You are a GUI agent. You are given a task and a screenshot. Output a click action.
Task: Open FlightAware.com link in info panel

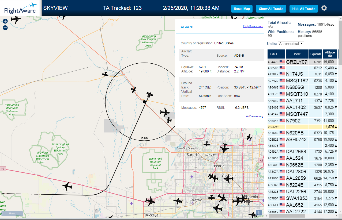pos(253,26)
